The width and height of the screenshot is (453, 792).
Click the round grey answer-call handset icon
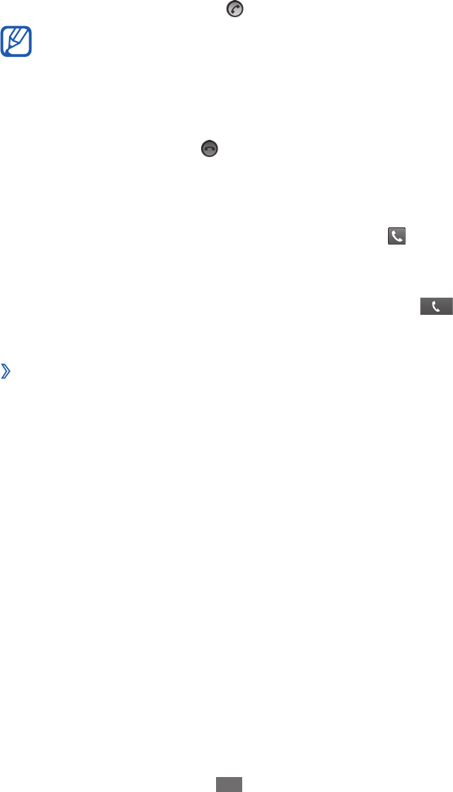(x=235, y=9)
